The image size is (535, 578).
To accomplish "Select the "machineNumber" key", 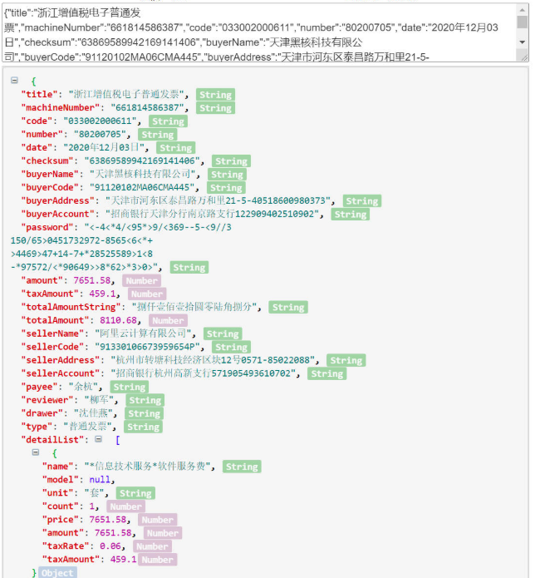I will [58, 108].
